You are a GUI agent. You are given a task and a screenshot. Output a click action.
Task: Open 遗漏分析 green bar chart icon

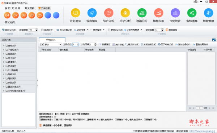coord(142,13)
